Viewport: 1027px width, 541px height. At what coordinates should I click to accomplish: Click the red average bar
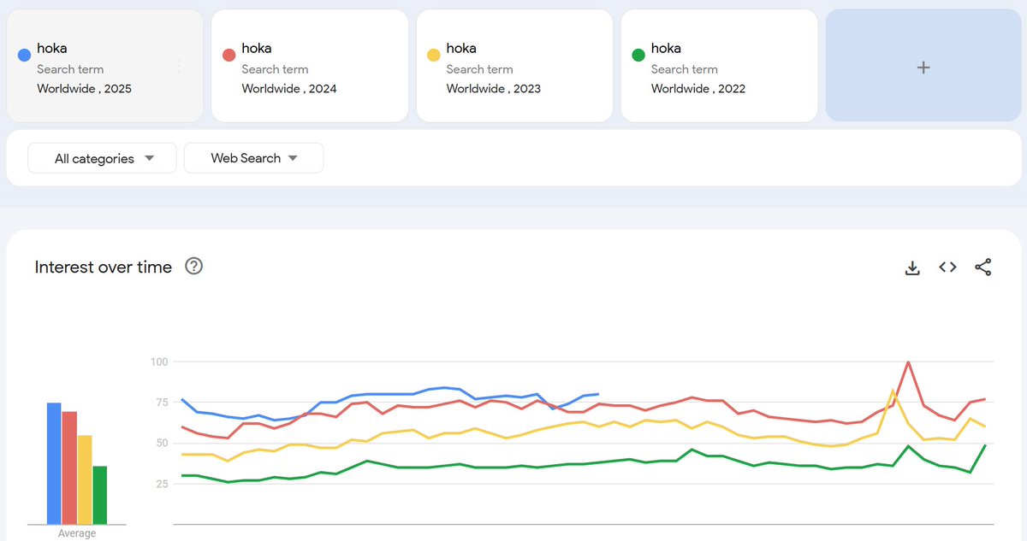point(69,467)
